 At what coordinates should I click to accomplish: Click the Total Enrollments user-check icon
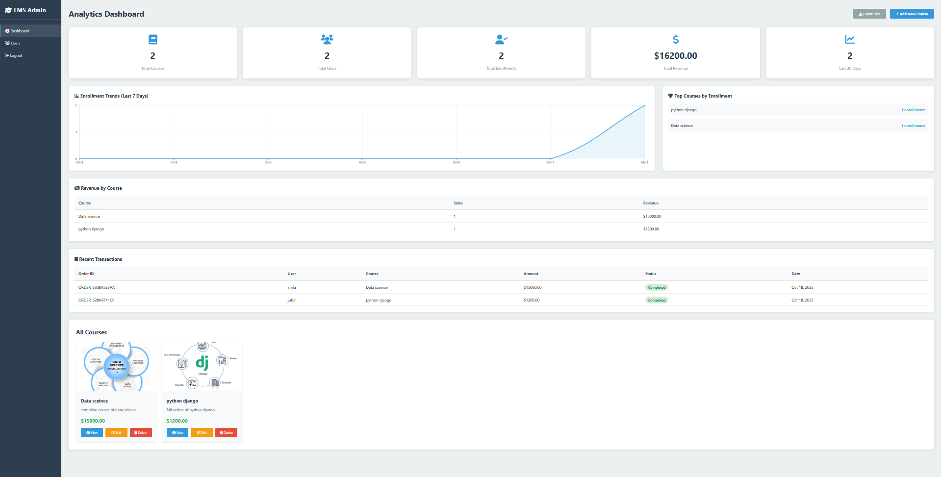coord(501,39)
